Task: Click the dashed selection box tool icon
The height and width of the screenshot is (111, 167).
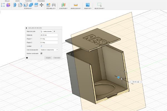Action: (x=99, y=5)
